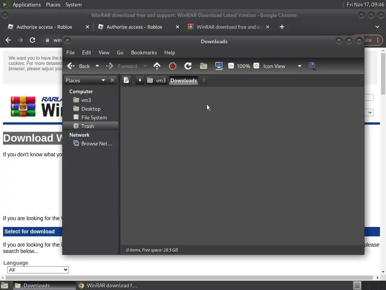
Task: Open the Downloads window menu button
Action: click(67, 41)
